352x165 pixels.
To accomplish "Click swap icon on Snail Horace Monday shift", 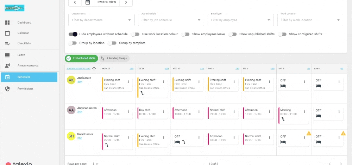I will 107,145.
